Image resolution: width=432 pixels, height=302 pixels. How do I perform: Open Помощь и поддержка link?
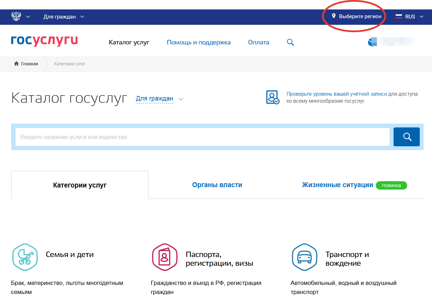(x=199, y=43)
